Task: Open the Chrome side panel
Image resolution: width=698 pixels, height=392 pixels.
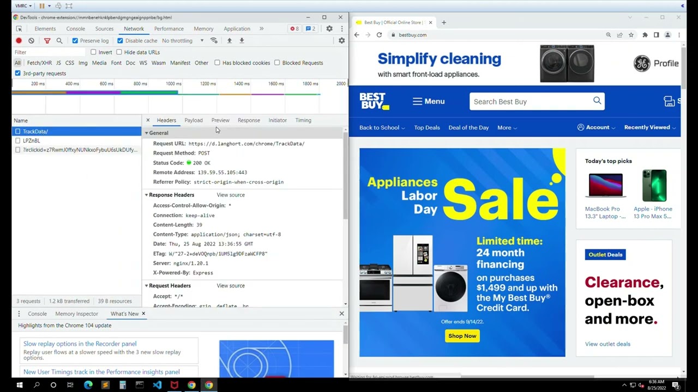Action: click(x=656, y=35)
